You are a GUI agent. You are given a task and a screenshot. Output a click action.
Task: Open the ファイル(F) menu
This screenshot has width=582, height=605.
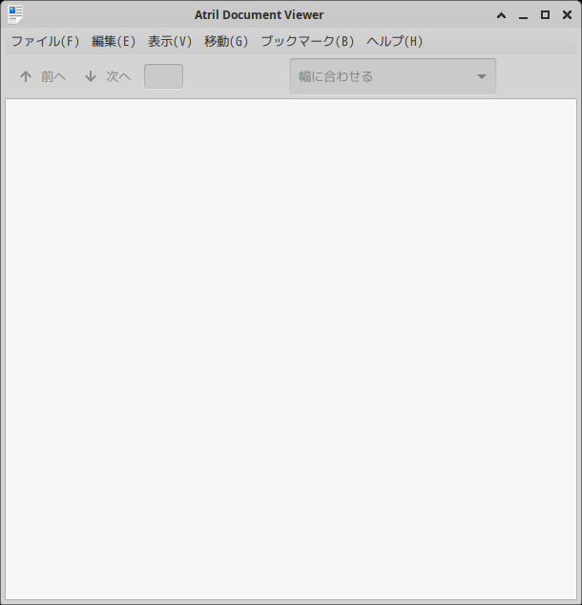45,41
